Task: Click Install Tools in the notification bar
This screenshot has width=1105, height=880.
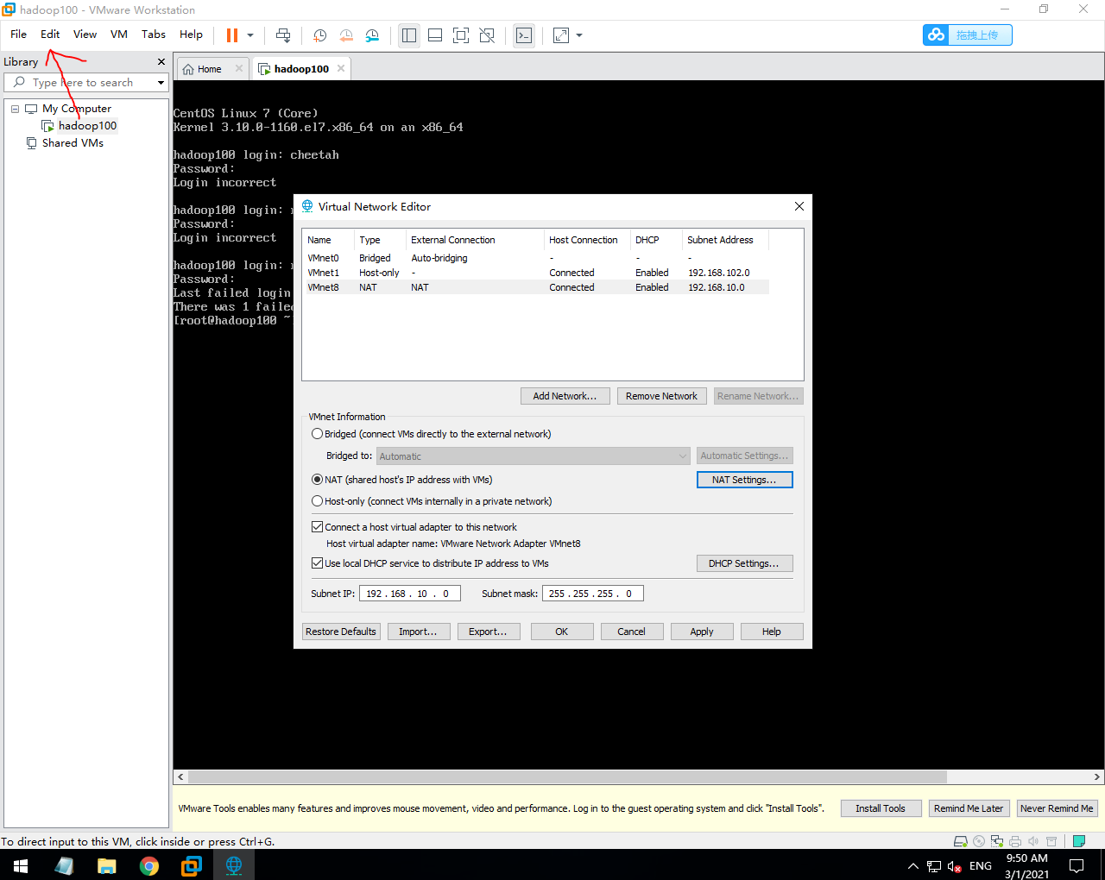Action: (881, 808)
